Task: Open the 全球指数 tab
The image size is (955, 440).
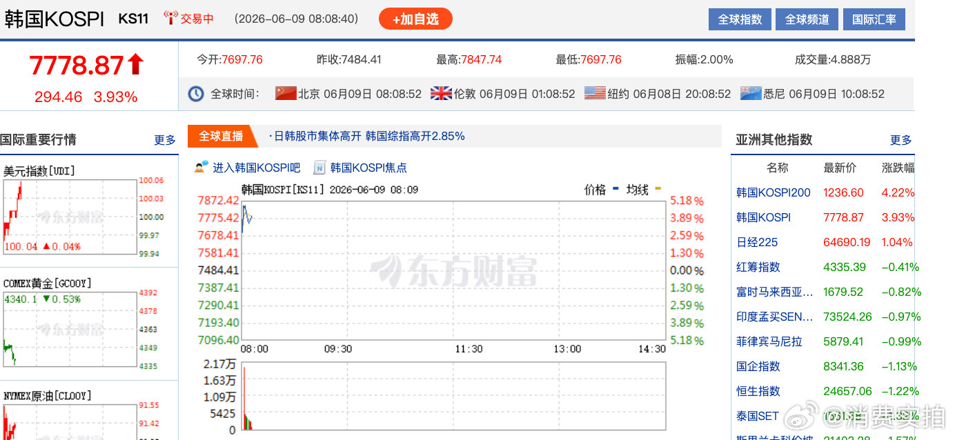Action: point(740,19)
